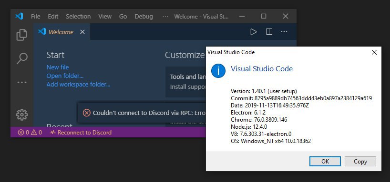Click the OS: Windows_NT x64 line
This screenshot has width=390, height=182.
(271, 141)
